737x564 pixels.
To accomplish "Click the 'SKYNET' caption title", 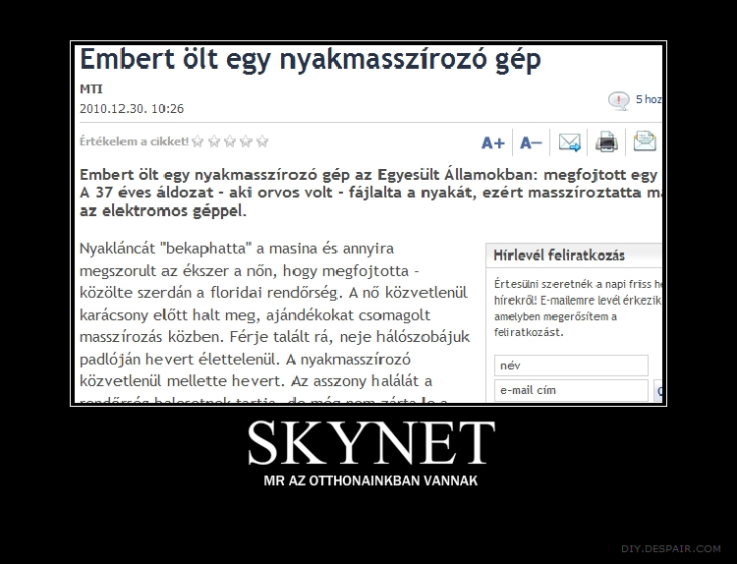I will pos(371,443).
